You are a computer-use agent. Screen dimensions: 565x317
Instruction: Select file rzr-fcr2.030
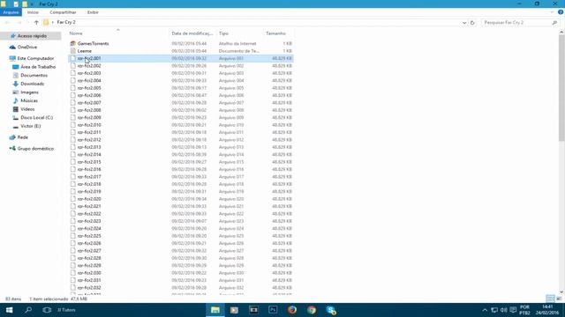tap(89, 273)
